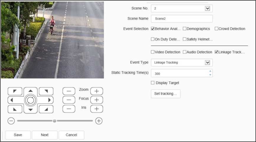
Task: Expand the Event Type dropdown
Action: (207, 63)
